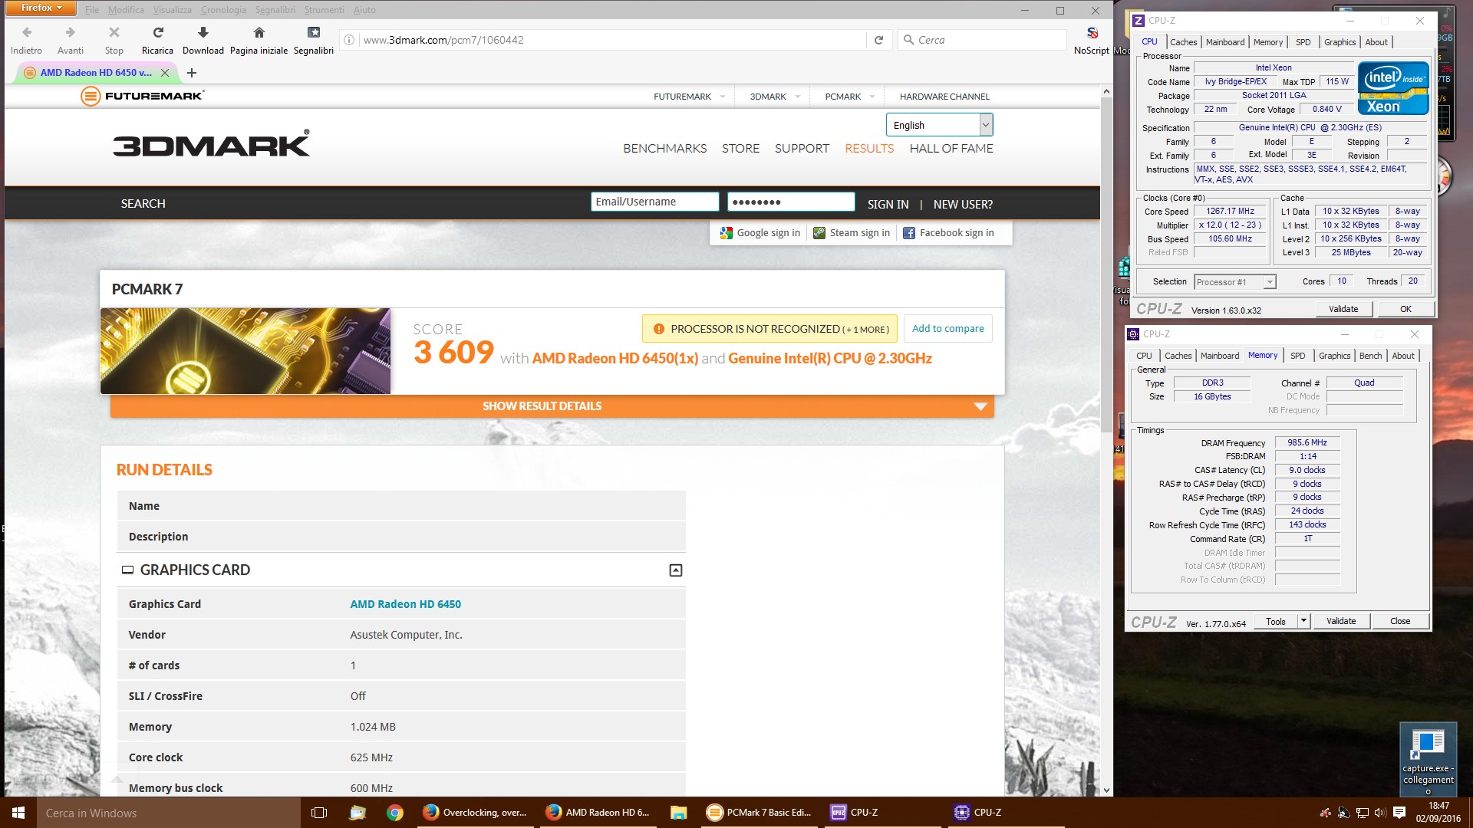Click Validate in upper CPU-Z window
The image size is (1473, 828).
[1343, 309]
